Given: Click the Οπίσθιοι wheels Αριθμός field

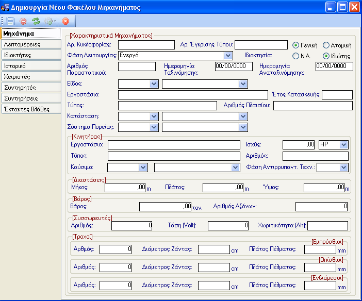Looking at the screenshot, I should coord(116,267).
